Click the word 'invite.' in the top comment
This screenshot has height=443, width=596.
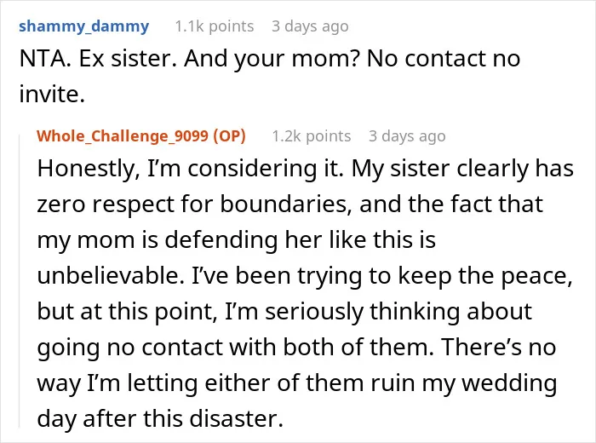(x=52, y=95)
